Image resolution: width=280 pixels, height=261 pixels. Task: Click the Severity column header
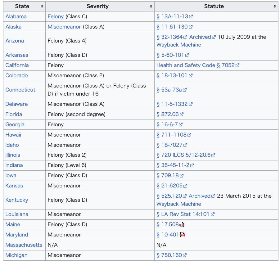click(x=100, y=7)
